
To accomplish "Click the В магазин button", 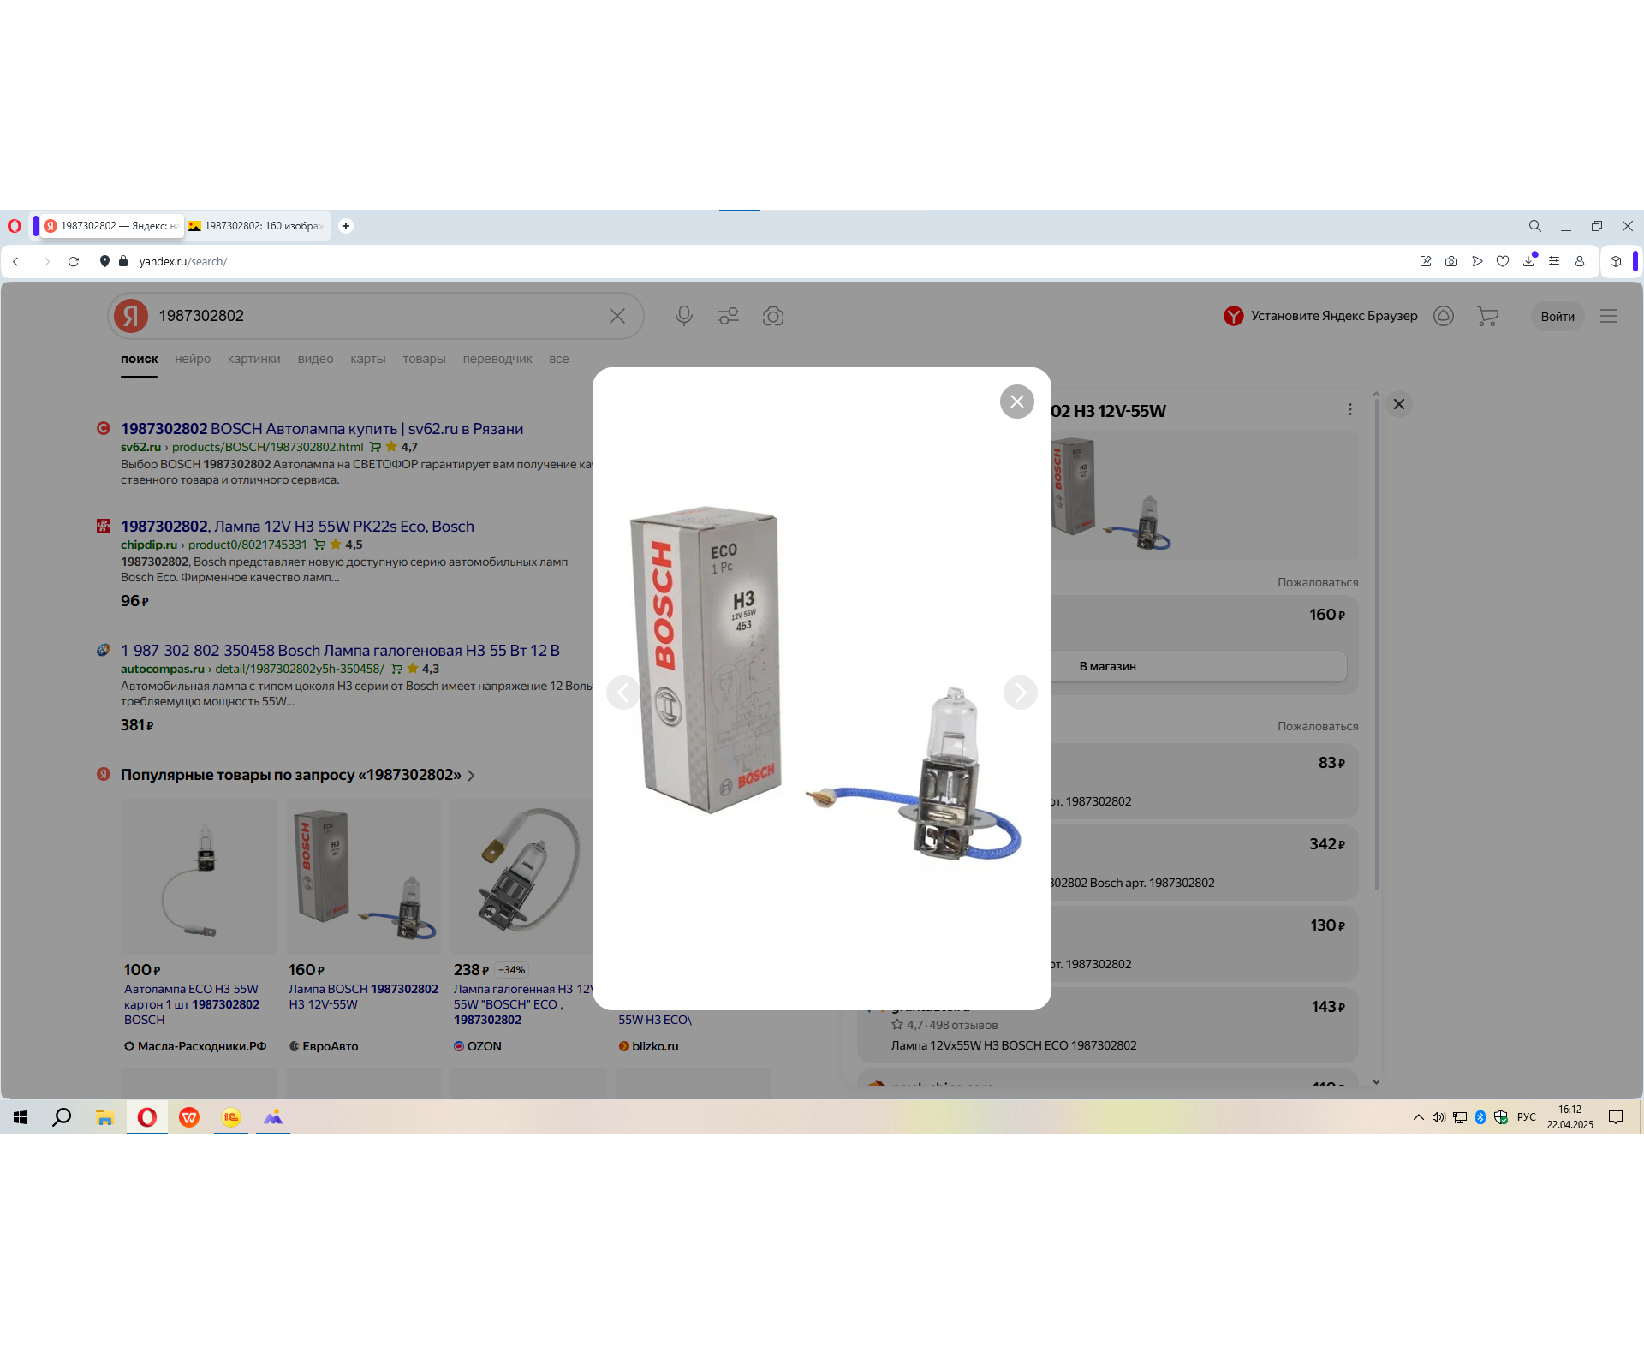I will (x=1107, y=666).
